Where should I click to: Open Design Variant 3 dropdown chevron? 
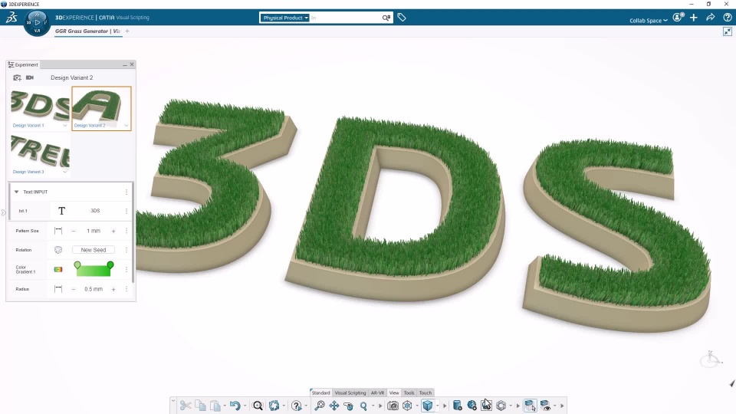(x=64, y=172)
